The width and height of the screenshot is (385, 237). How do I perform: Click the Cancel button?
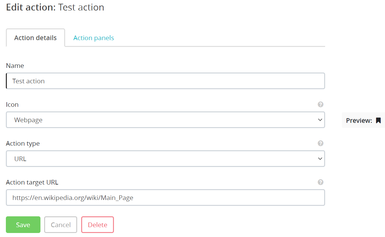coord(61,225)
